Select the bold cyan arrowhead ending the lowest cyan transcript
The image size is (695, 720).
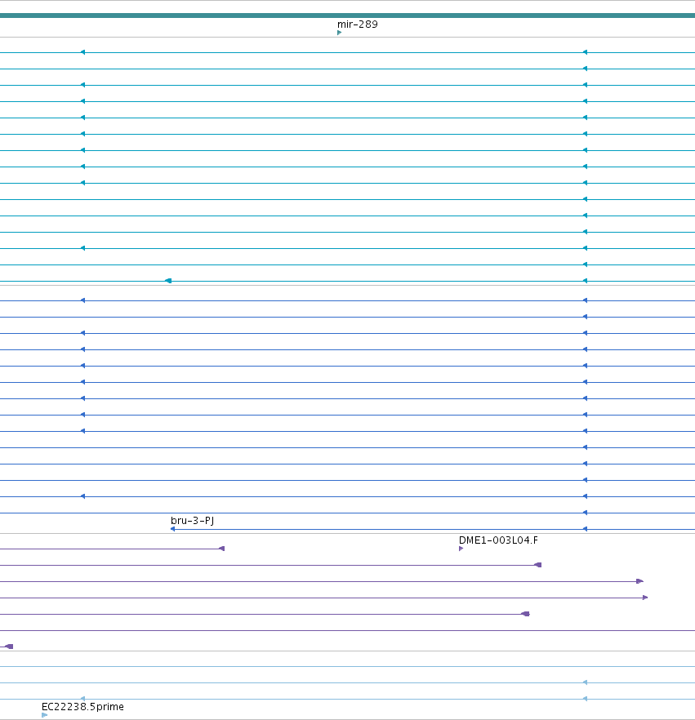(x=168, y=281)
